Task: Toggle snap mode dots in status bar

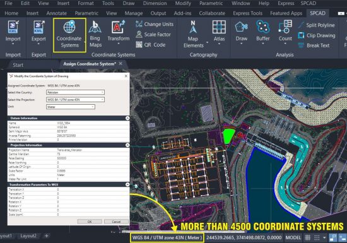Action: 317,238
